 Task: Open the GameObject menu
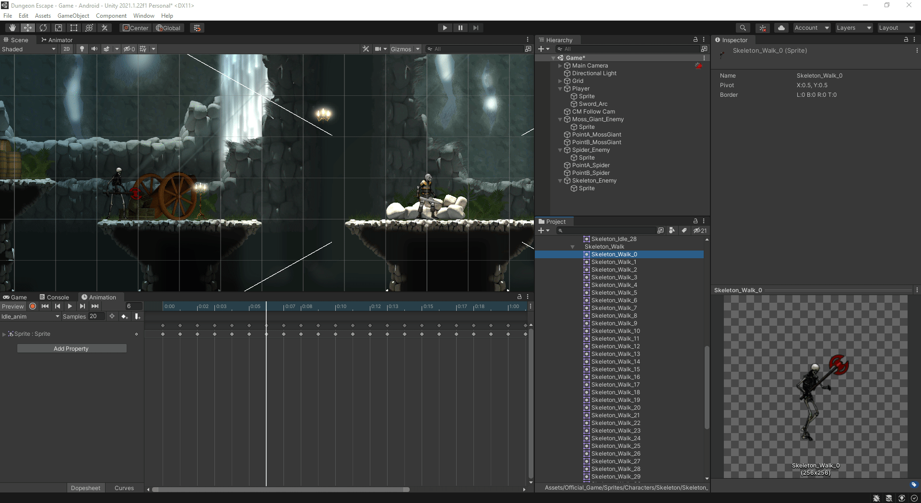[x=73, y=16]
